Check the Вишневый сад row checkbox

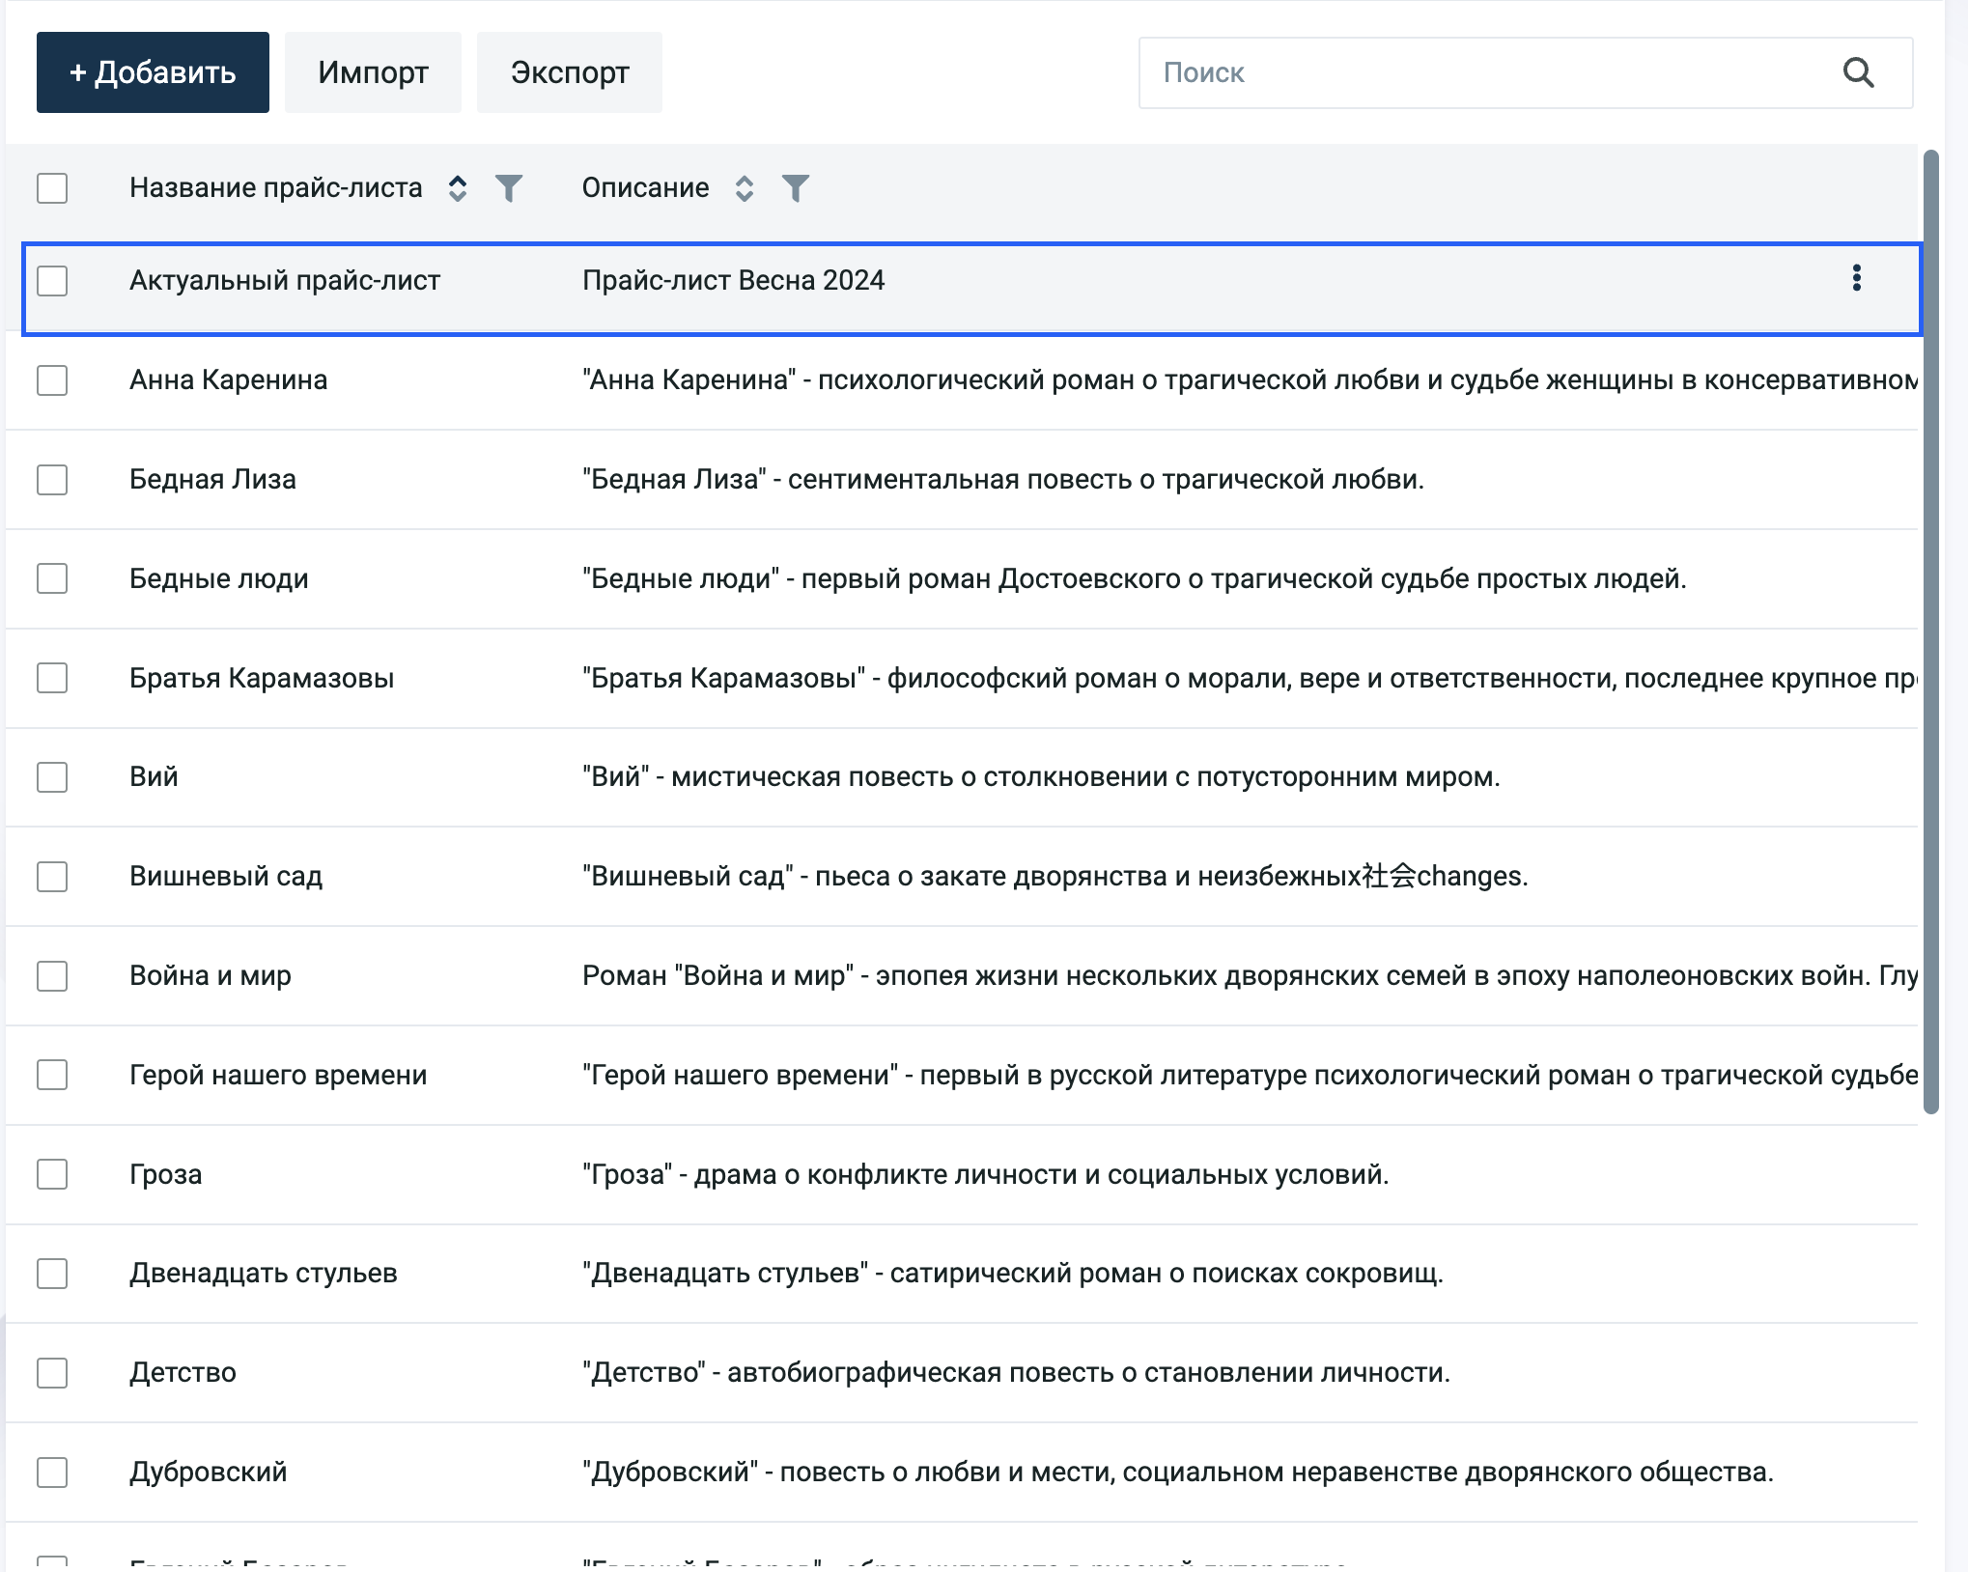52,877
